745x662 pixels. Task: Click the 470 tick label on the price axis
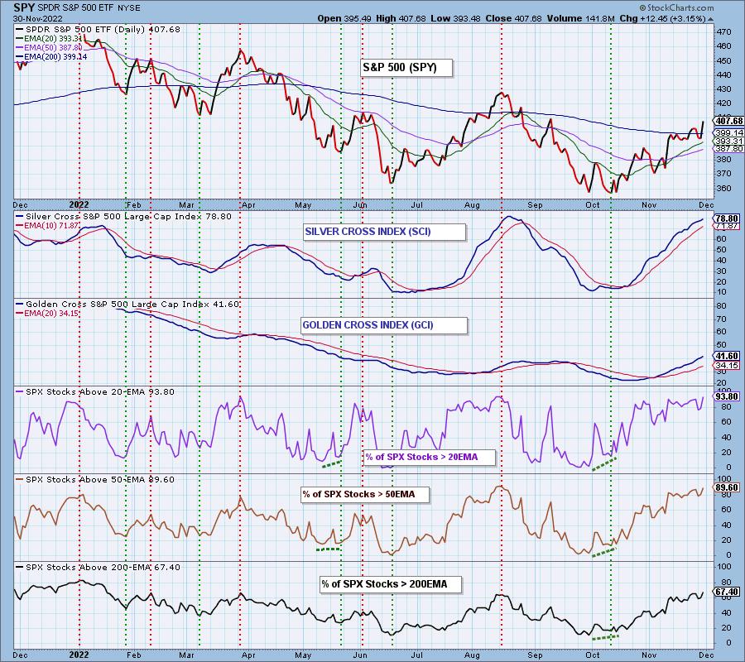(x=723, y=31)
